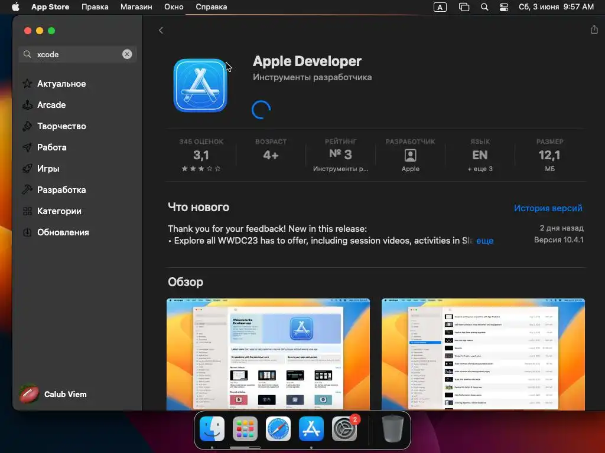
Task: Click the search magnifier icon in sidebar
Action: point(27,54)
